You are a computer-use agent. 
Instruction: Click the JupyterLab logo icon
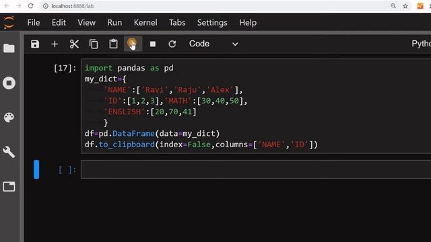point(9,22)
